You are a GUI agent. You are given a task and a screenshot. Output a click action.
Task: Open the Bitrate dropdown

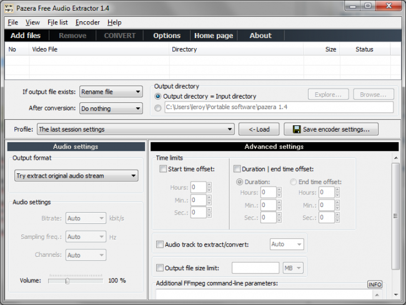coord(86,218)
